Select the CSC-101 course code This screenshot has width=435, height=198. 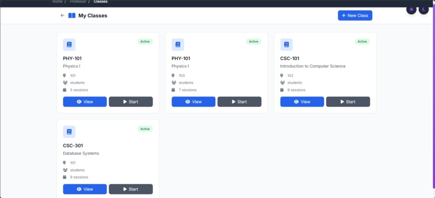coord(290,58)
